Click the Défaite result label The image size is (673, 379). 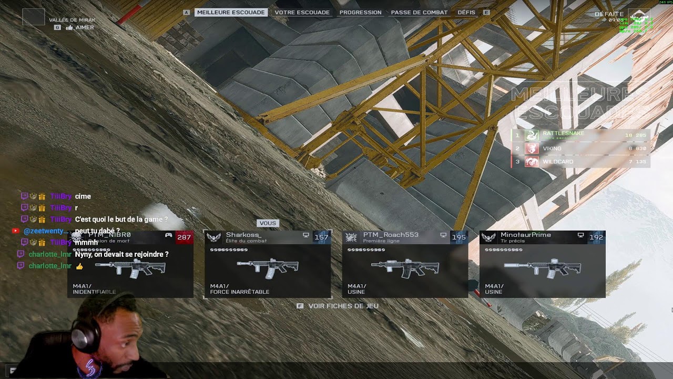coord(609,14)
